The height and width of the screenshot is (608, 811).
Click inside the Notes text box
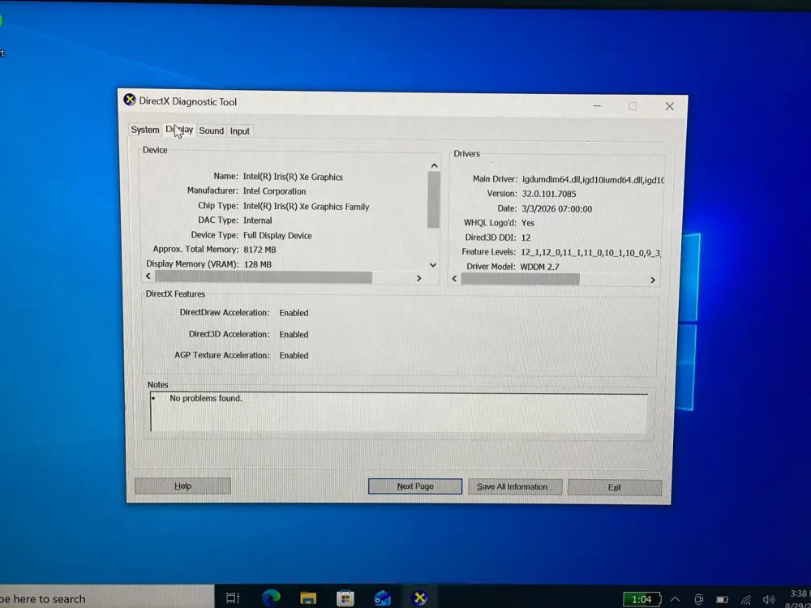click(398, 412)
